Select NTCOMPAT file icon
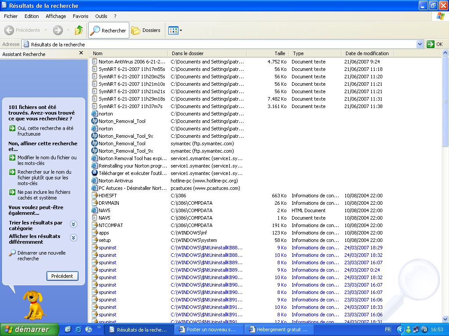 tap(95, 225)
